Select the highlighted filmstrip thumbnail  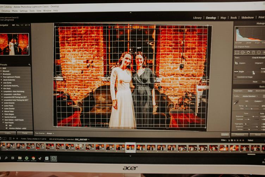coord(130,148)
